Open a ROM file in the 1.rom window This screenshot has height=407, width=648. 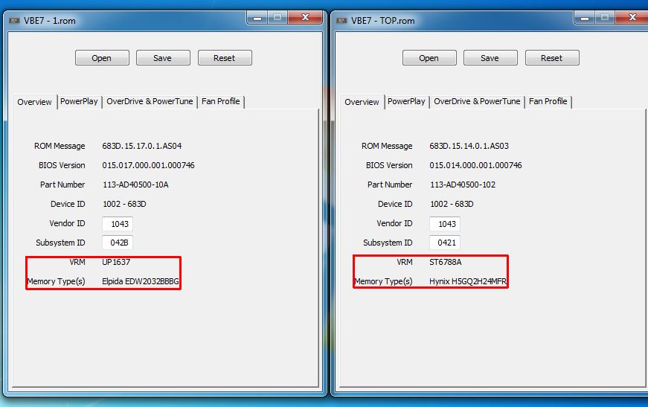click(102, 58)
